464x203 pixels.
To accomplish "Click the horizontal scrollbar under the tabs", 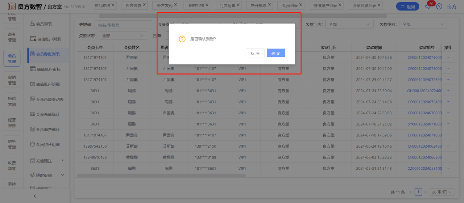I will (243, 16).
